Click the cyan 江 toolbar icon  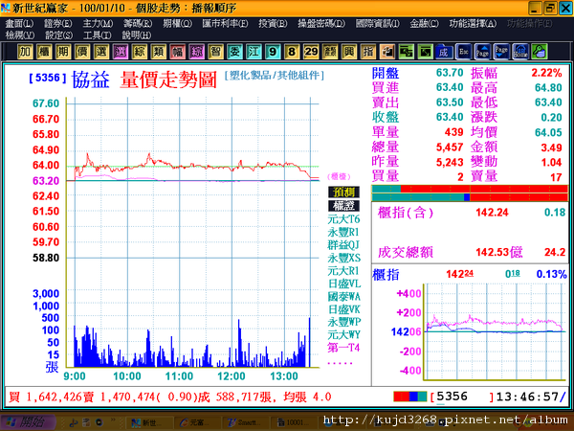coord(254,52)
